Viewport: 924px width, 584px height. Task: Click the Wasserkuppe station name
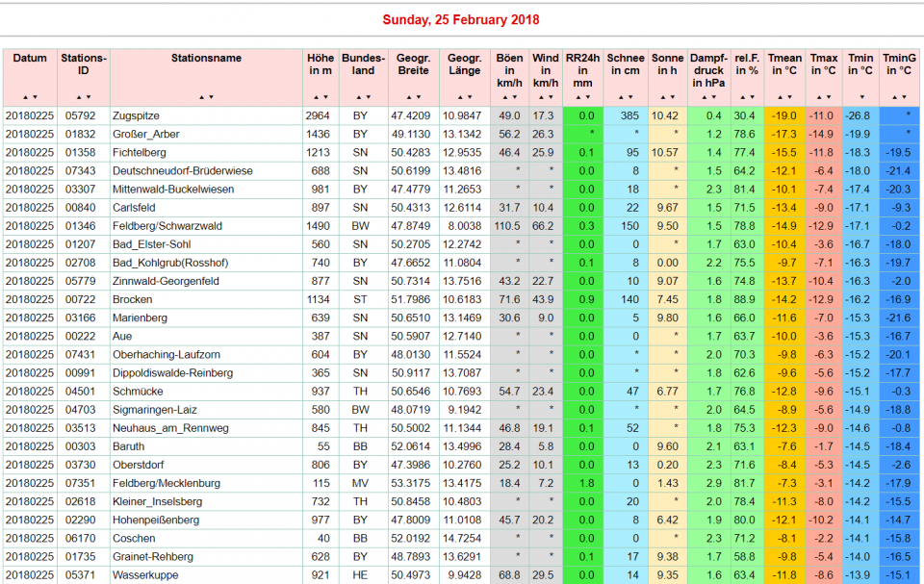[x=145, y=575]
